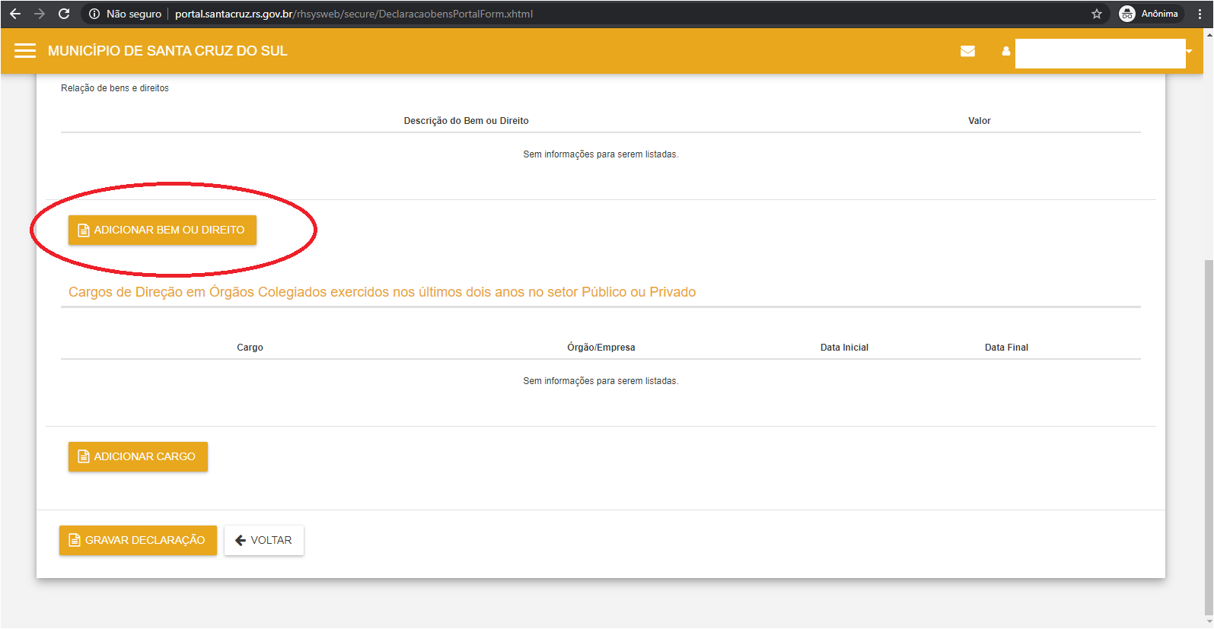View the Não seguro site info
1214x629 pixels.
click(126, 14)
